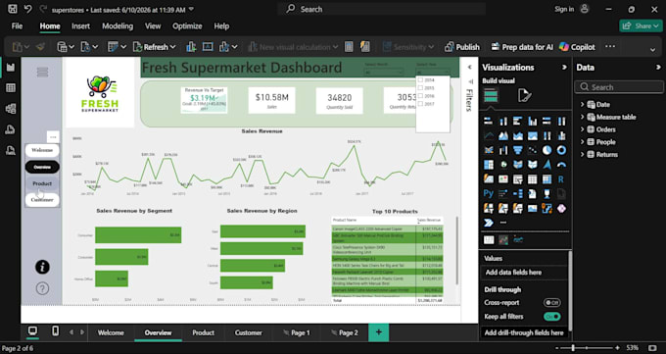
Task: Open the Optimize ribbon tab
Action: [187, 25]
